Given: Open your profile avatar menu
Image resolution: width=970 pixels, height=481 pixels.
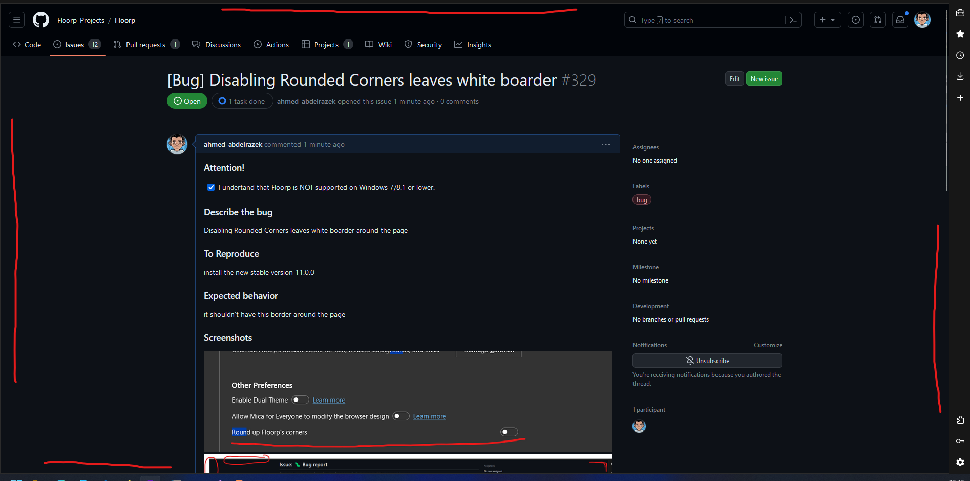Looking at the screenshot, I should tap(922, 20).
